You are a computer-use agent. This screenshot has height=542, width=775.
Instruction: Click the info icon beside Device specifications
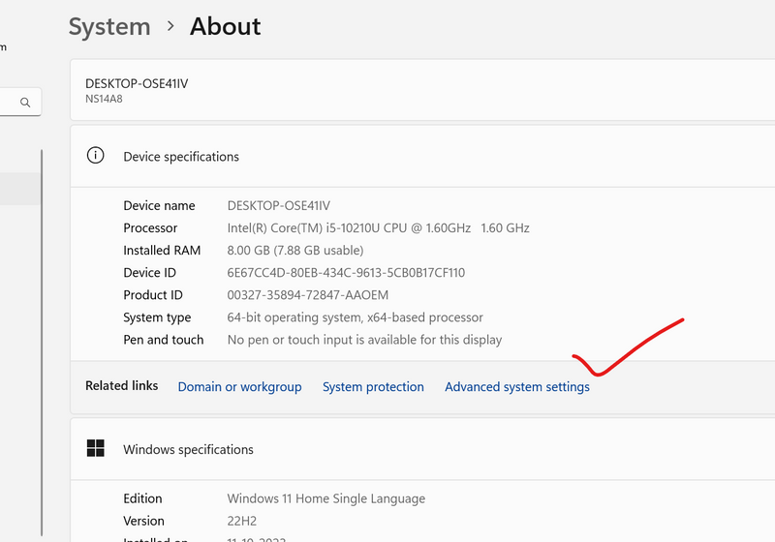click(95, 156)
